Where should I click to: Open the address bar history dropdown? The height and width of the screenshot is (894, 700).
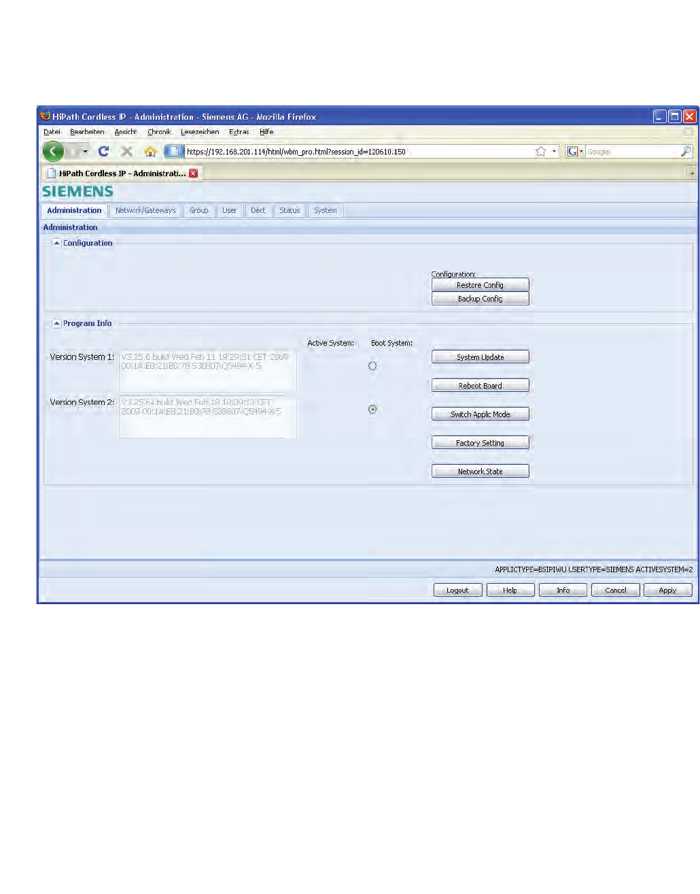[x=555, y=152]
